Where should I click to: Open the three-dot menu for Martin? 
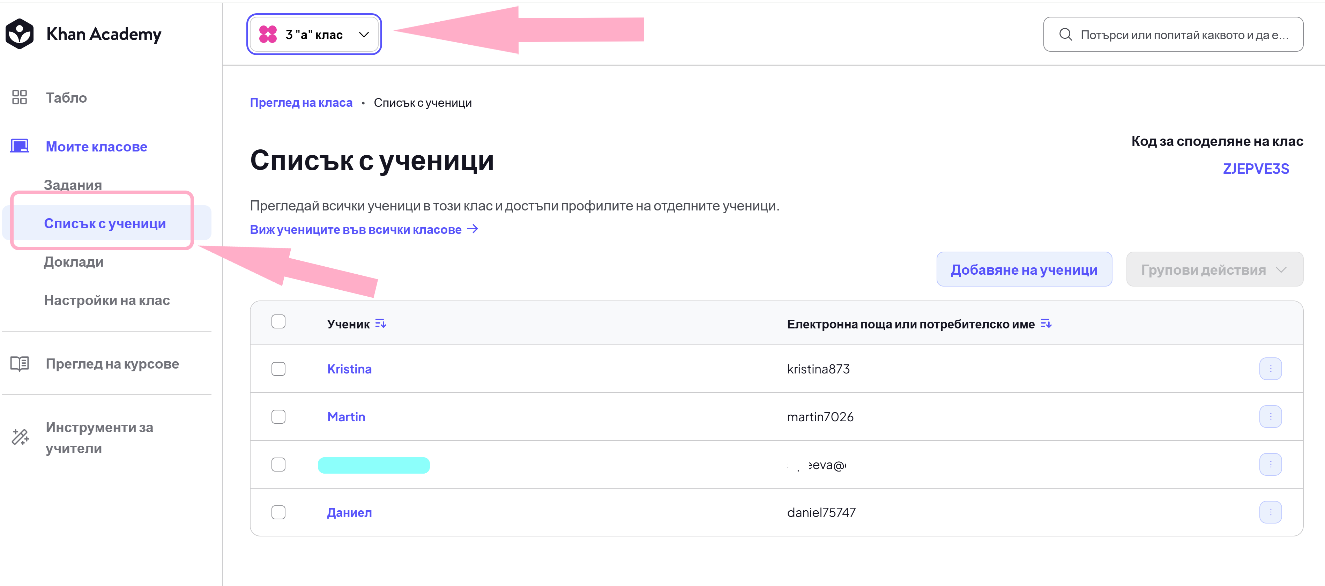point(1270,416)
